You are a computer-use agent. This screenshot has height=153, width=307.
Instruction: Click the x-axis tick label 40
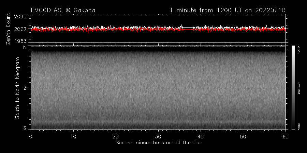tap(201, 136)
